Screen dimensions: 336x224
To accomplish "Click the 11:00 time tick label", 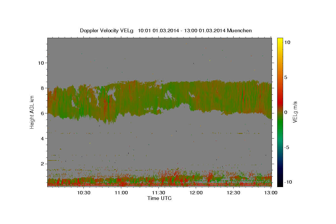I will 121,193.
